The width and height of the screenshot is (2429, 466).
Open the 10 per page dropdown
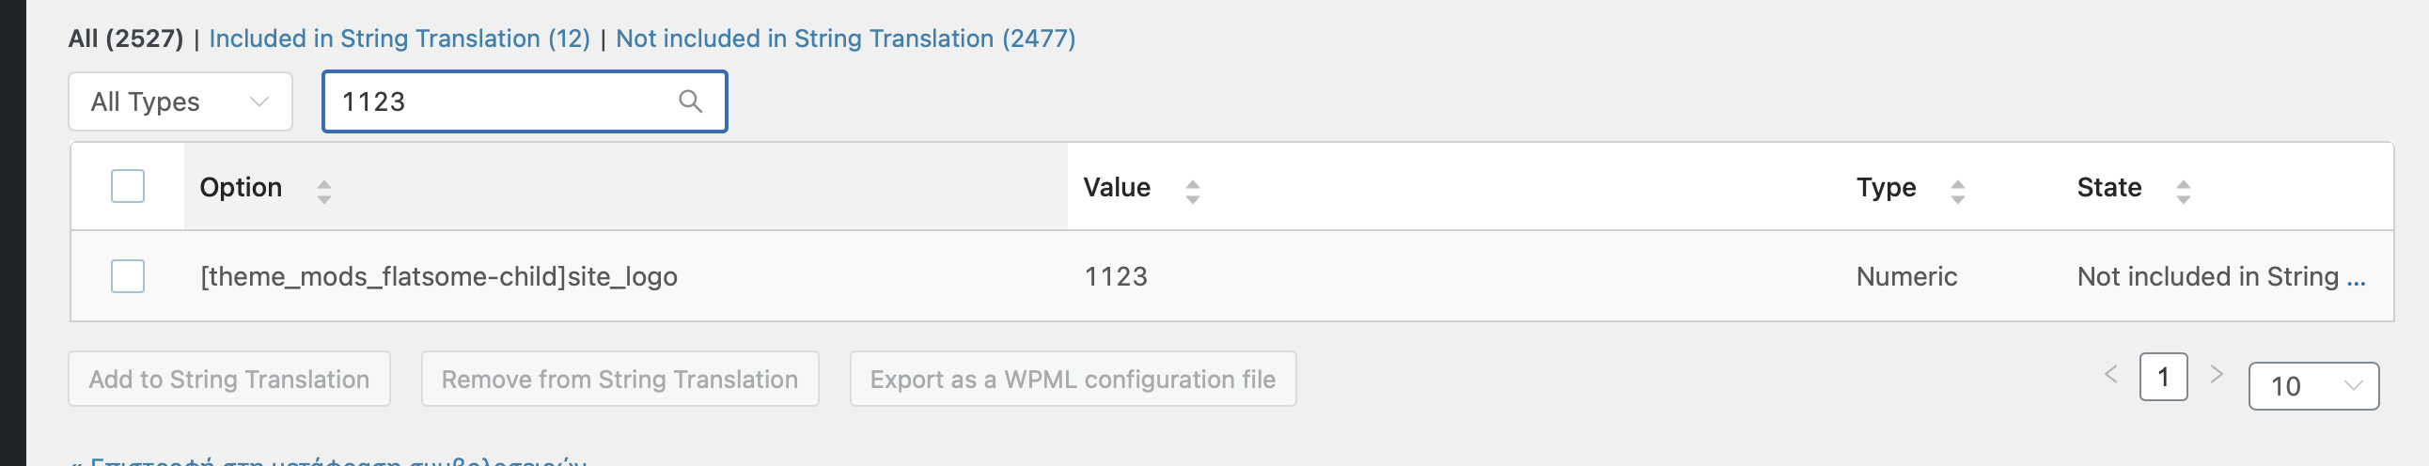click(2313, 386)
